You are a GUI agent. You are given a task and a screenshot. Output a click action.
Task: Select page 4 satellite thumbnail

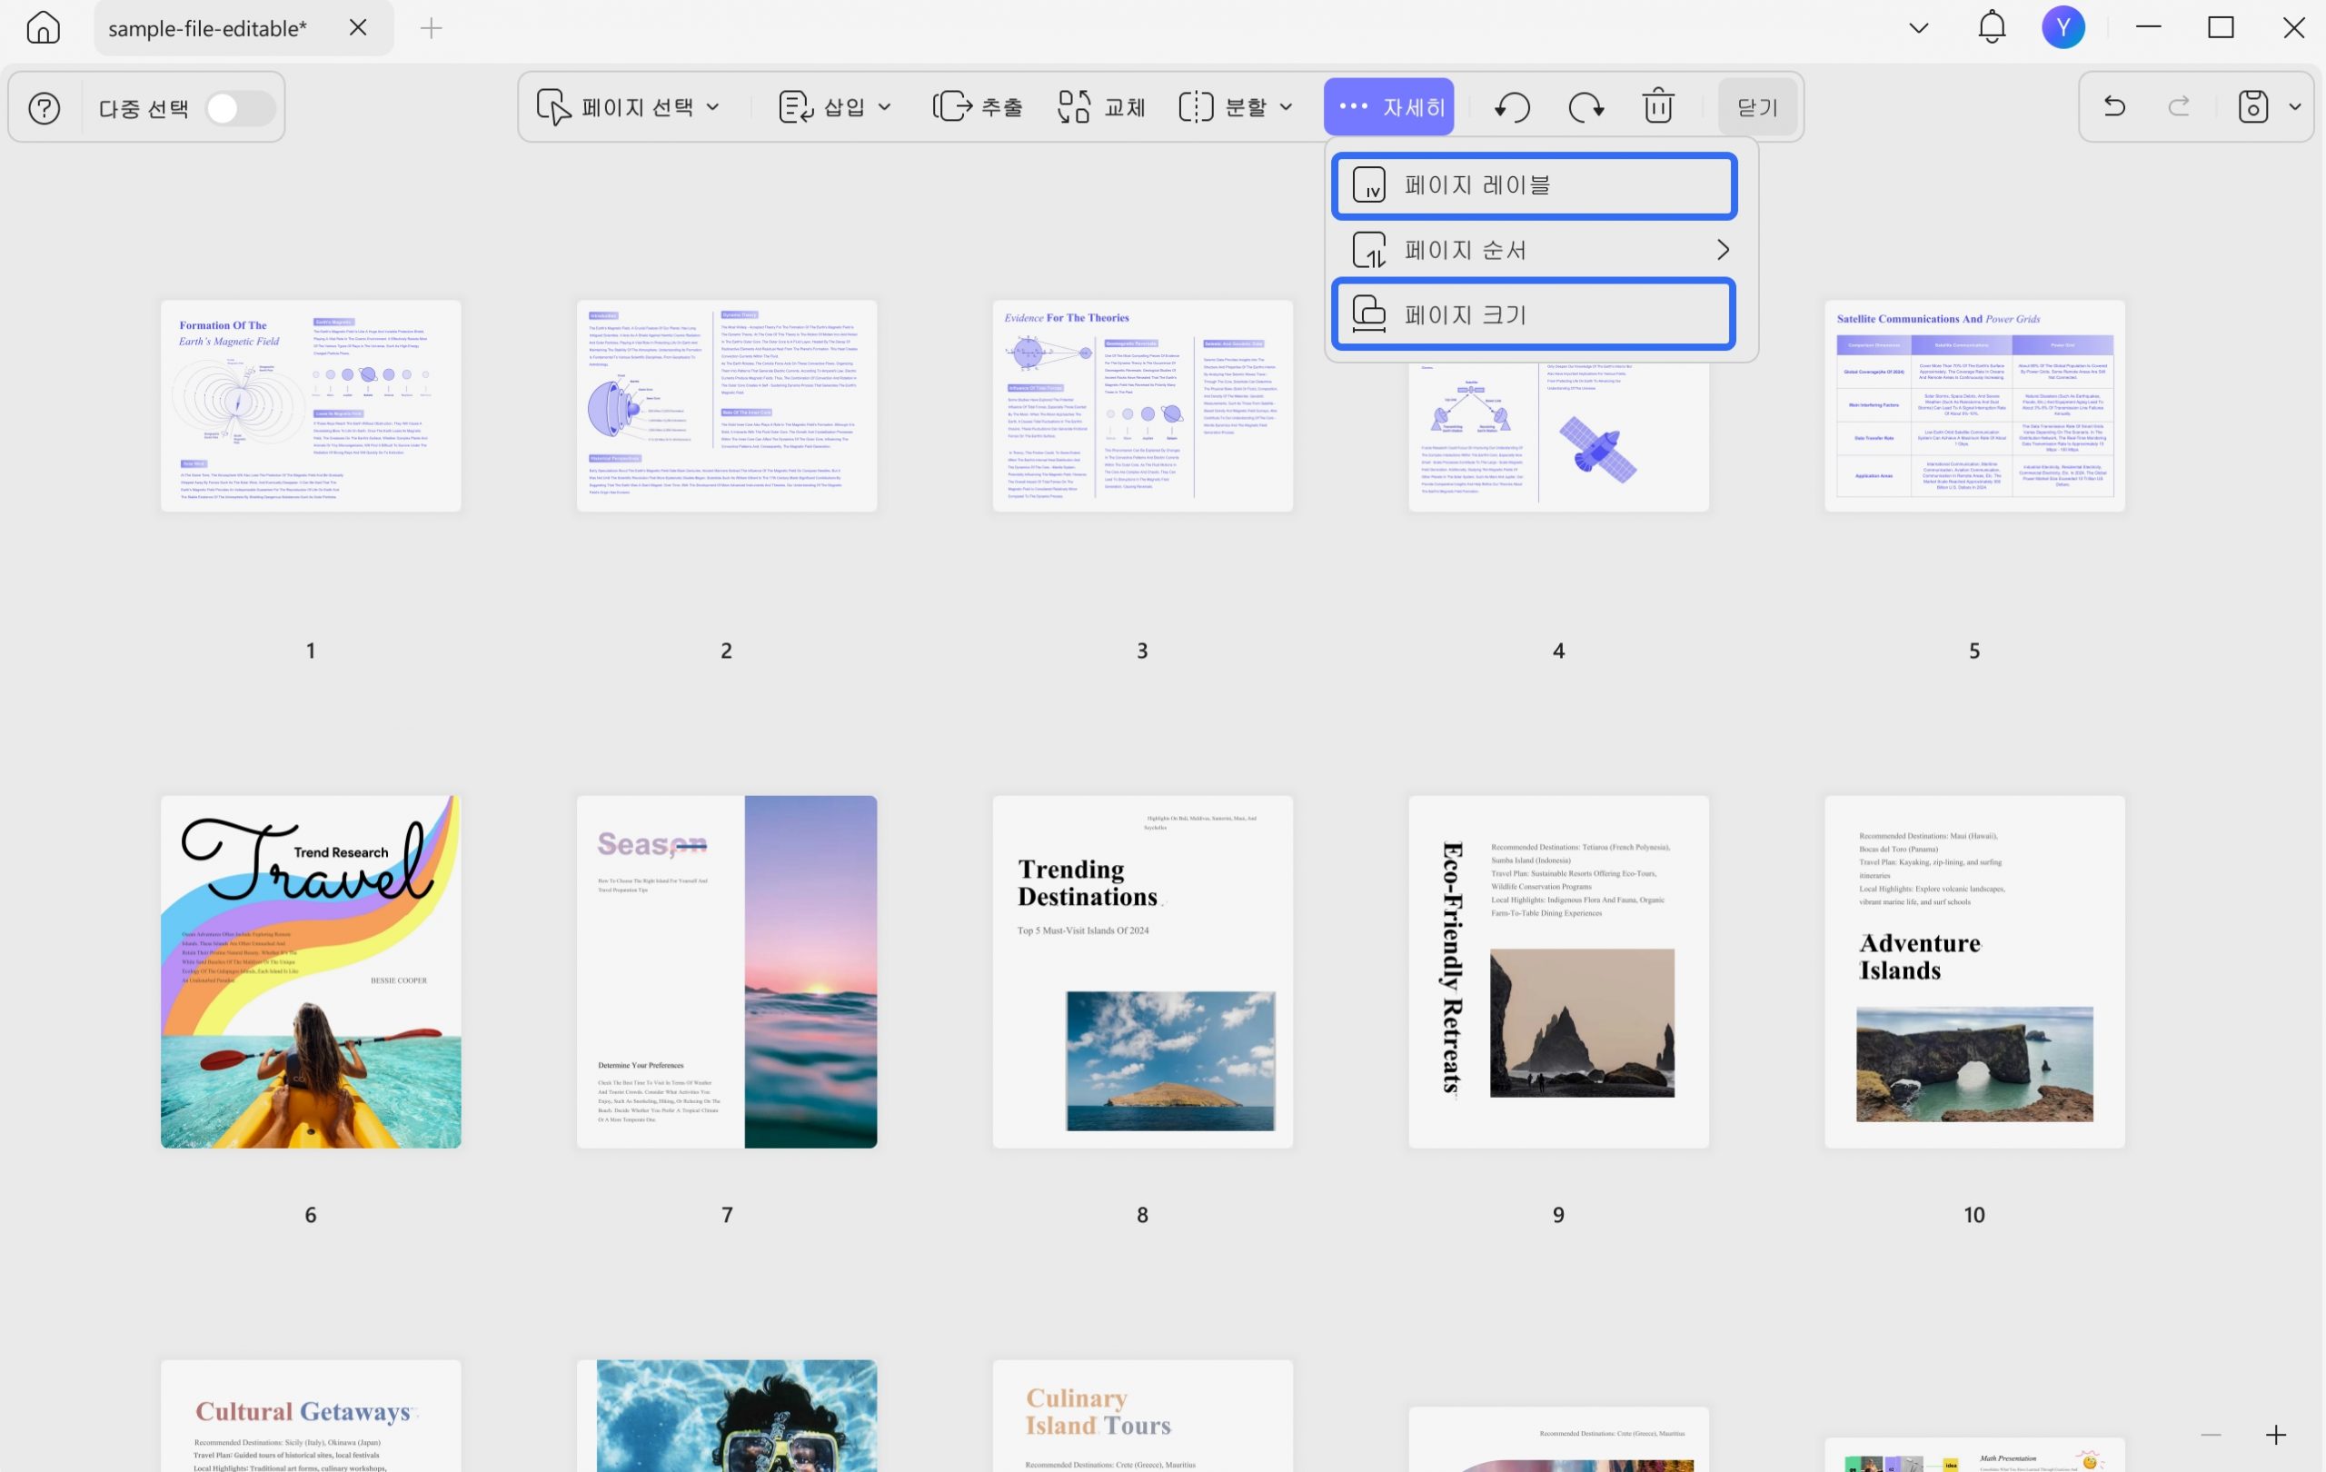[1558, 439]
